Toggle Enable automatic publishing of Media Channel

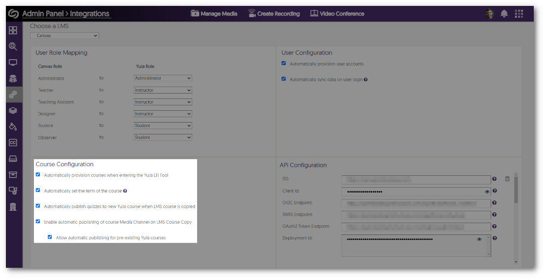pyautogui.click(x=38, y=221)
